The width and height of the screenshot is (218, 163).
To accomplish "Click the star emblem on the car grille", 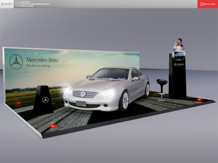I will (x=83, y=94).
